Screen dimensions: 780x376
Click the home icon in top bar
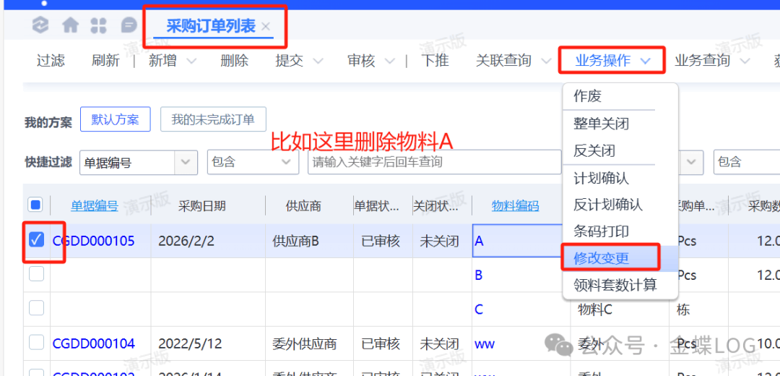tap(70, 25)
